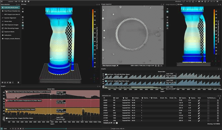Click the filter icon on Layer column
Viewport: 222px width, 130px height.
pos(113,98)
